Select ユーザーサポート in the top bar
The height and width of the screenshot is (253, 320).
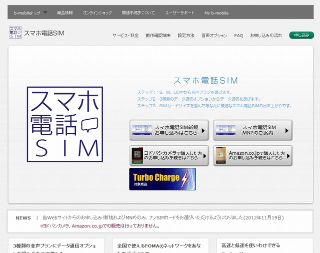coord(179,13)
